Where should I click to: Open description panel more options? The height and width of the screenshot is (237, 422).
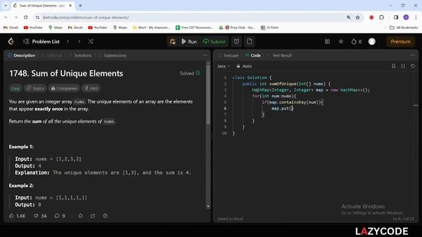tap(205, 55)
